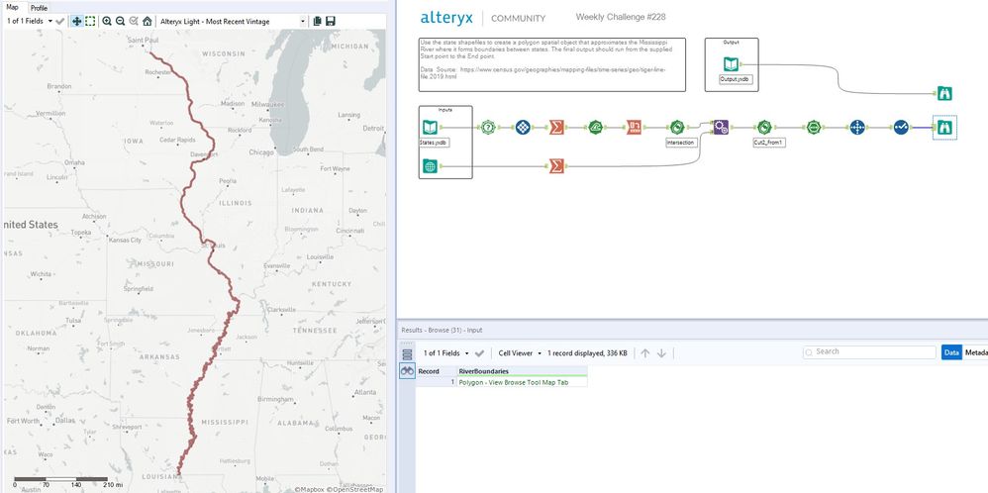Viewport: 988px width, 493px height.
Task: Select the upper Summarize sigma tool
Action: click(555, 128)
